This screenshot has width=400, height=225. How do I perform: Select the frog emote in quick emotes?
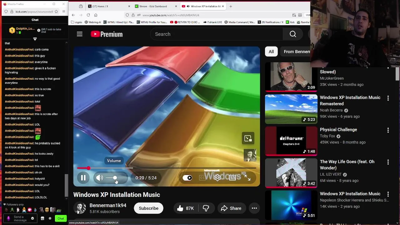click(12, 210)
